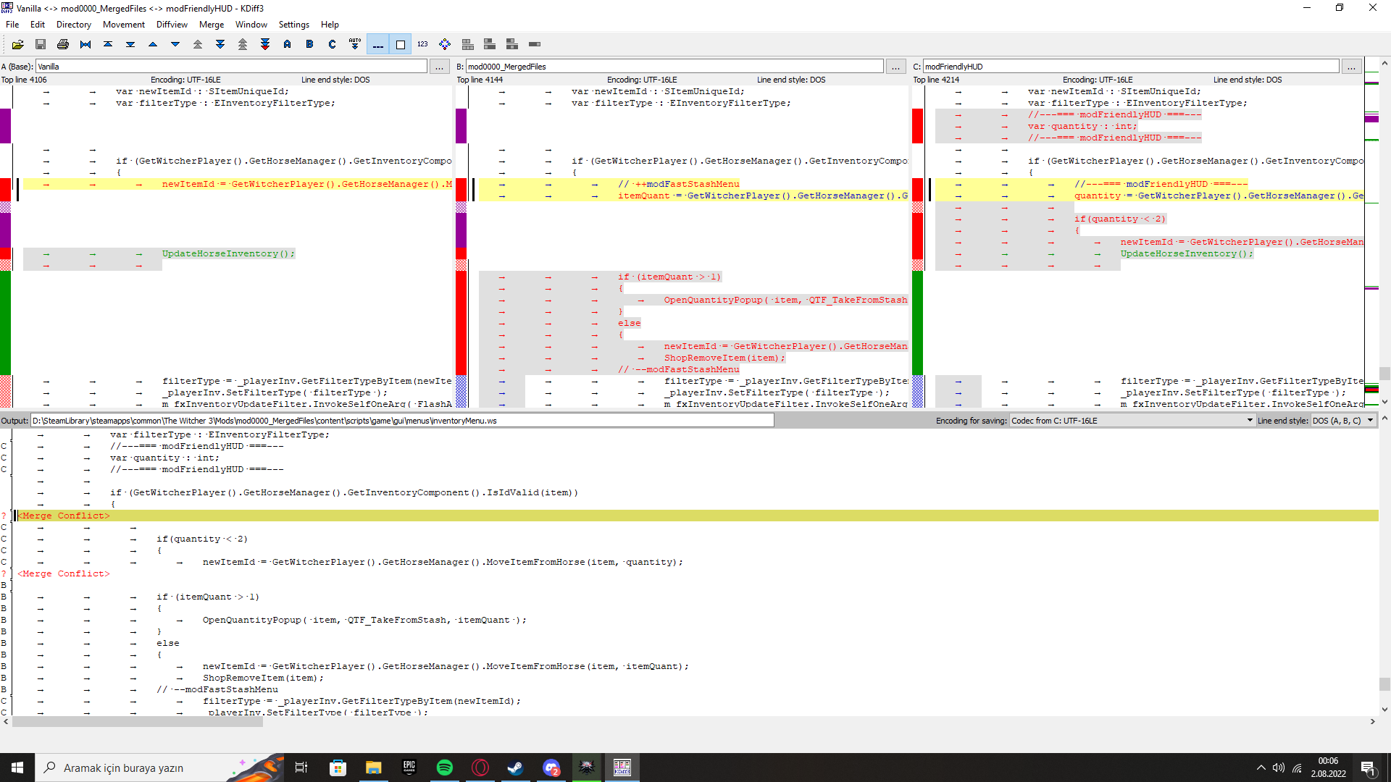
Task: Toggle show white space square button
Action: pos(400,45)
